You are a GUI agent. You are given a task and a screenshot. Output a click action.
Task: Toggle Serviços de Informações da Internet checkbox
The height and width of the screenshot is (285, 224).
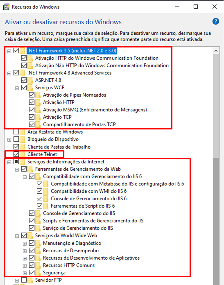[x=16, y=162]
